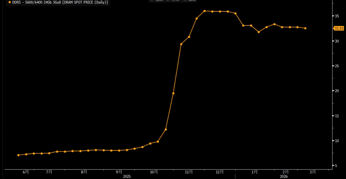Image resolution: width=346 pixels, height=179 pixels.
Task: Click the orange legend dot beside DDR5
Action: (x=10, y=2)
